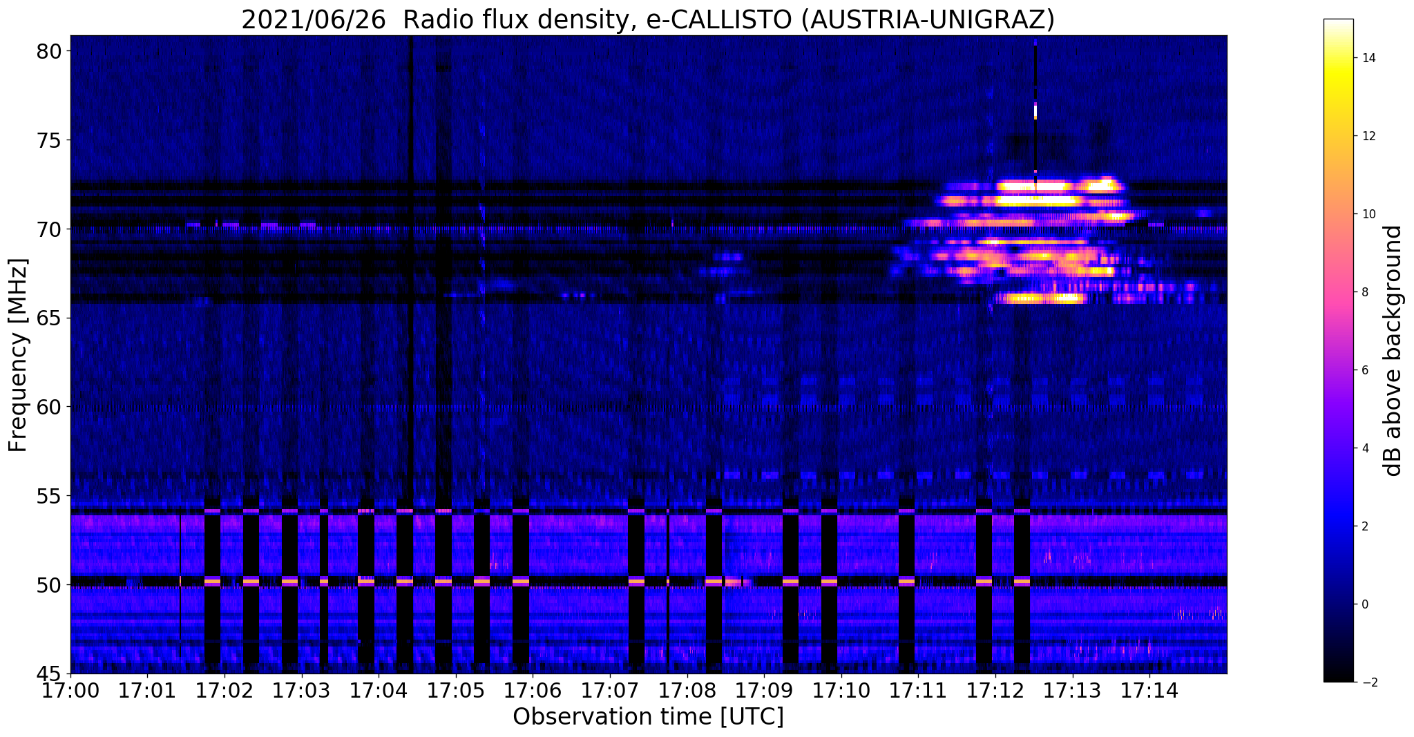The width and height of the screenshot is (1414, 737).
Task: Click the 60 MHz frequency tick label
Action: [50, 408]
